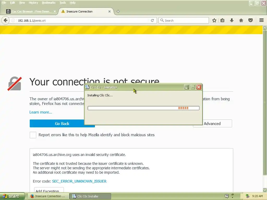
Task: Click the help tray icon in taskbar
Action: tap(227, 196)
